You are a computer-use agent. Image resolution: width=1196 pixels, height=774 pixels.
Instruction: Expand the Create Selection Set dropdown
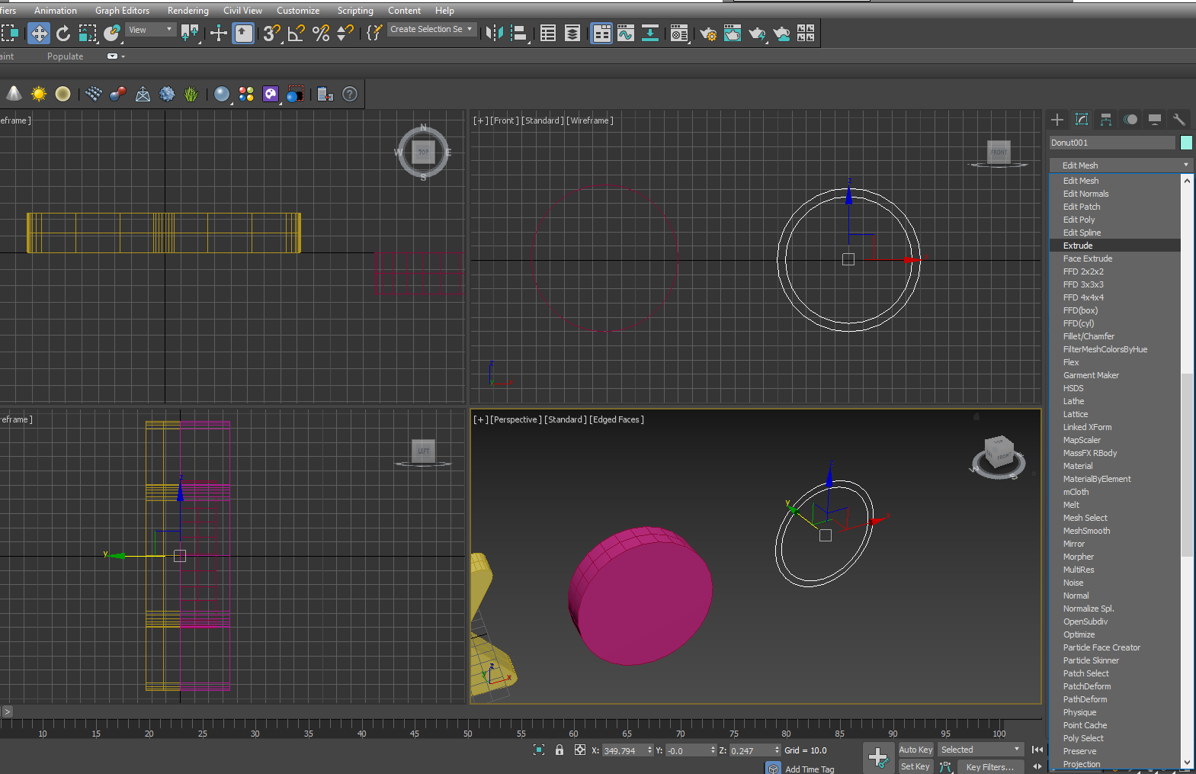431,29
